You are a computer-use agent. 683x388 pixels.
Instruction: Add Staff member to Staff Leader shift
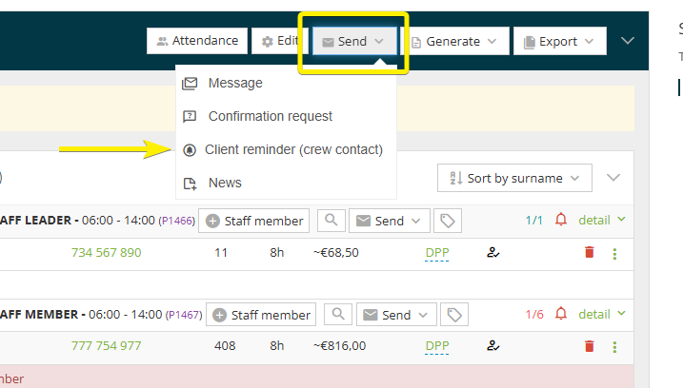(x=253, y=221)
